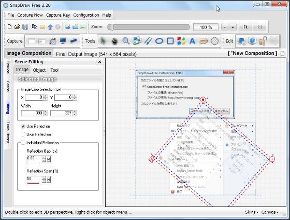Select the magnifier zoom tool
This screenshot has height=220, width=290.
tap(126, 41)
